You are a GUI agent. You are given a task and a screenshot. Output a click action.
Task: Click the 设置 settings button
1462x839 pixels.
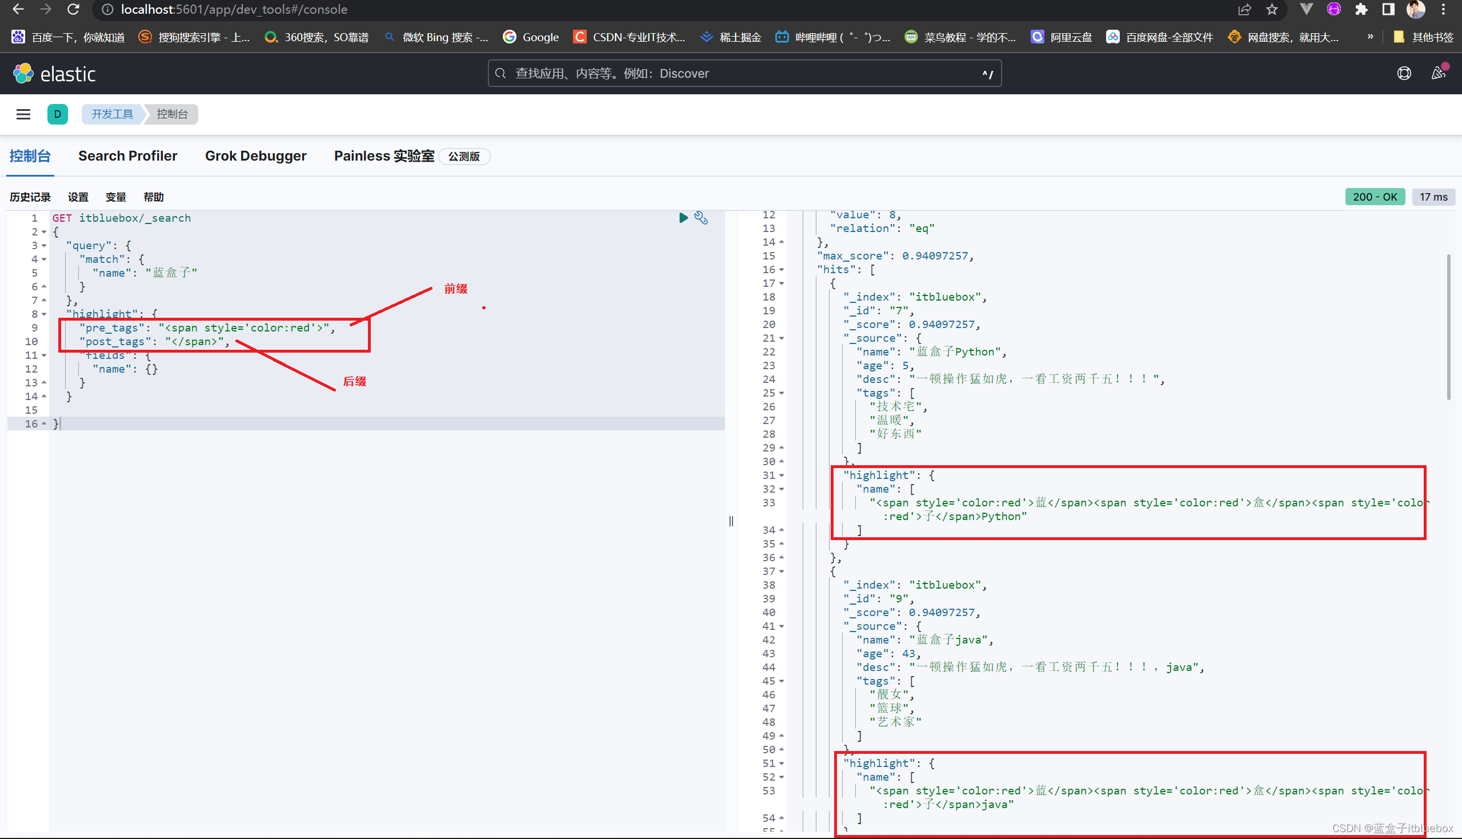pos(78,197)
